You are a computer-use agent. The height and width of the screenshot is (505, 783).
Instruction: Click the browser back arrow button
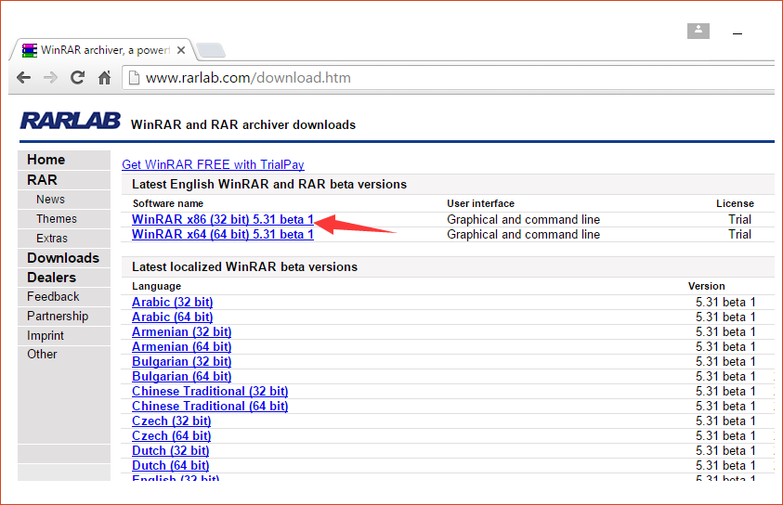(x=24, y=78)
